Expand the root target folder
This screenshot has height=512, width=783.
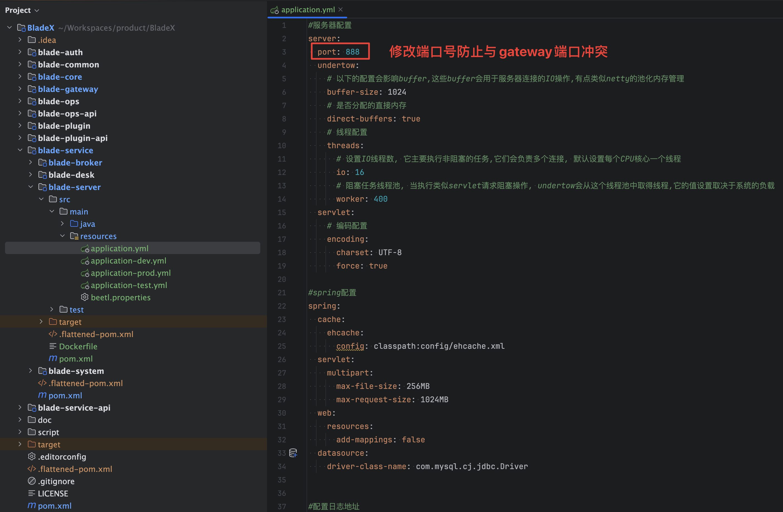20,444
